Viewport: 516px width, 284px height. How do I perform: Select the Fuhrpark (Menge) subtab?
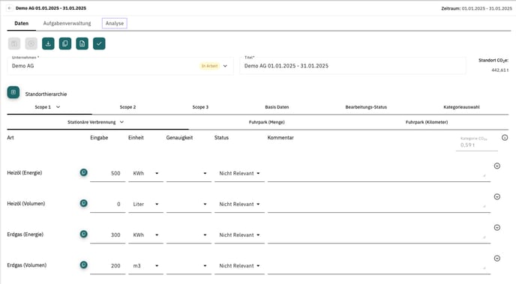(x=266, y=122)
